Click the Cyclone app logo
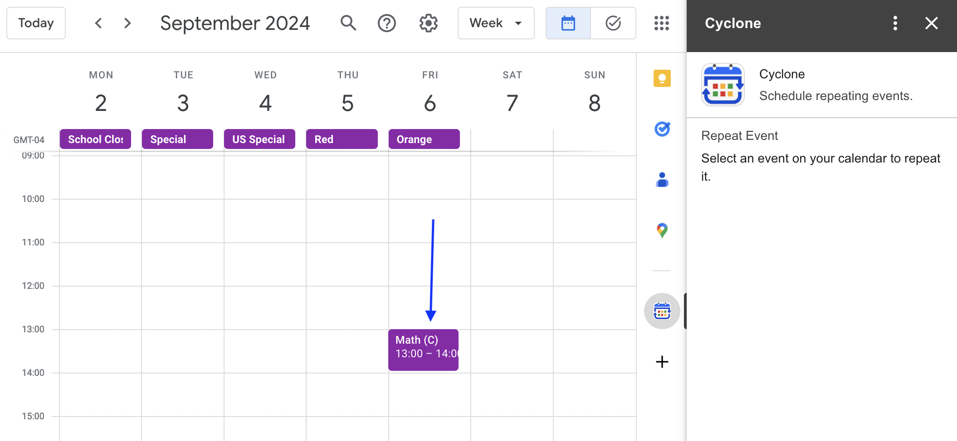Image resolution: width=957 pixels, height=441 pixels. coord(723,85)
